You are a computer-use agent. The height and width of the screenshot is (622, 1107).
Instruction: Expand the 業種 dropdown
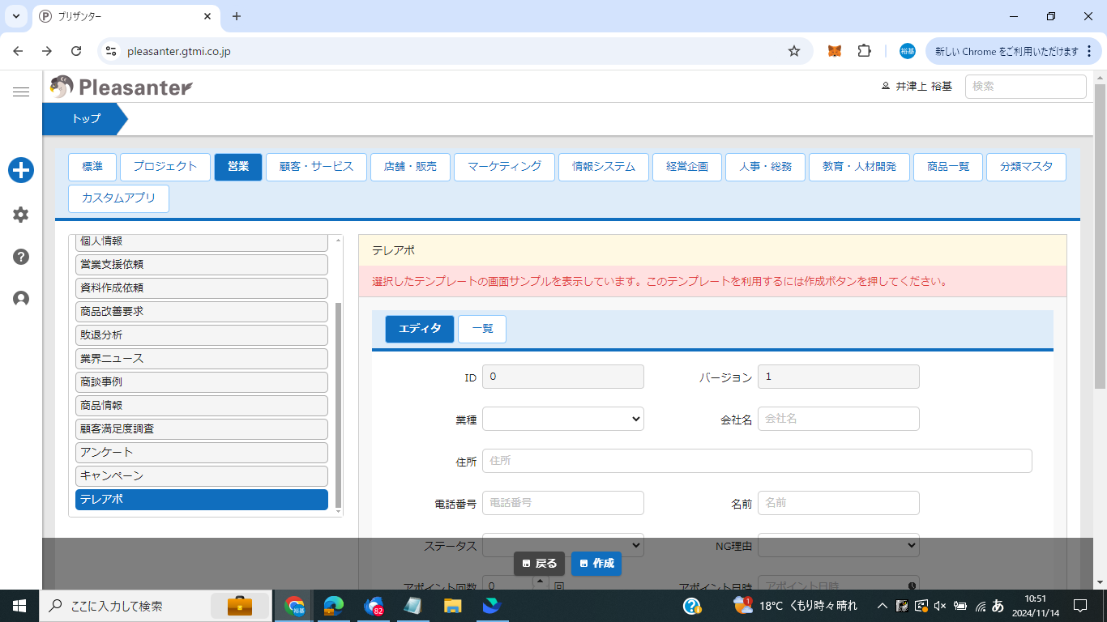click(562, 419)
